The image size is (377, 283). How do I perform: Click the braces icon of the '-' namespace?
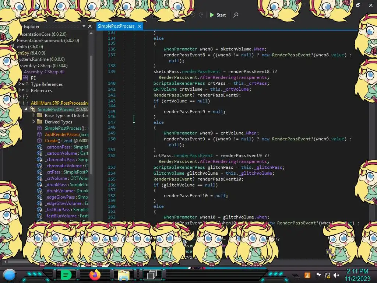(x=25, y=97)
